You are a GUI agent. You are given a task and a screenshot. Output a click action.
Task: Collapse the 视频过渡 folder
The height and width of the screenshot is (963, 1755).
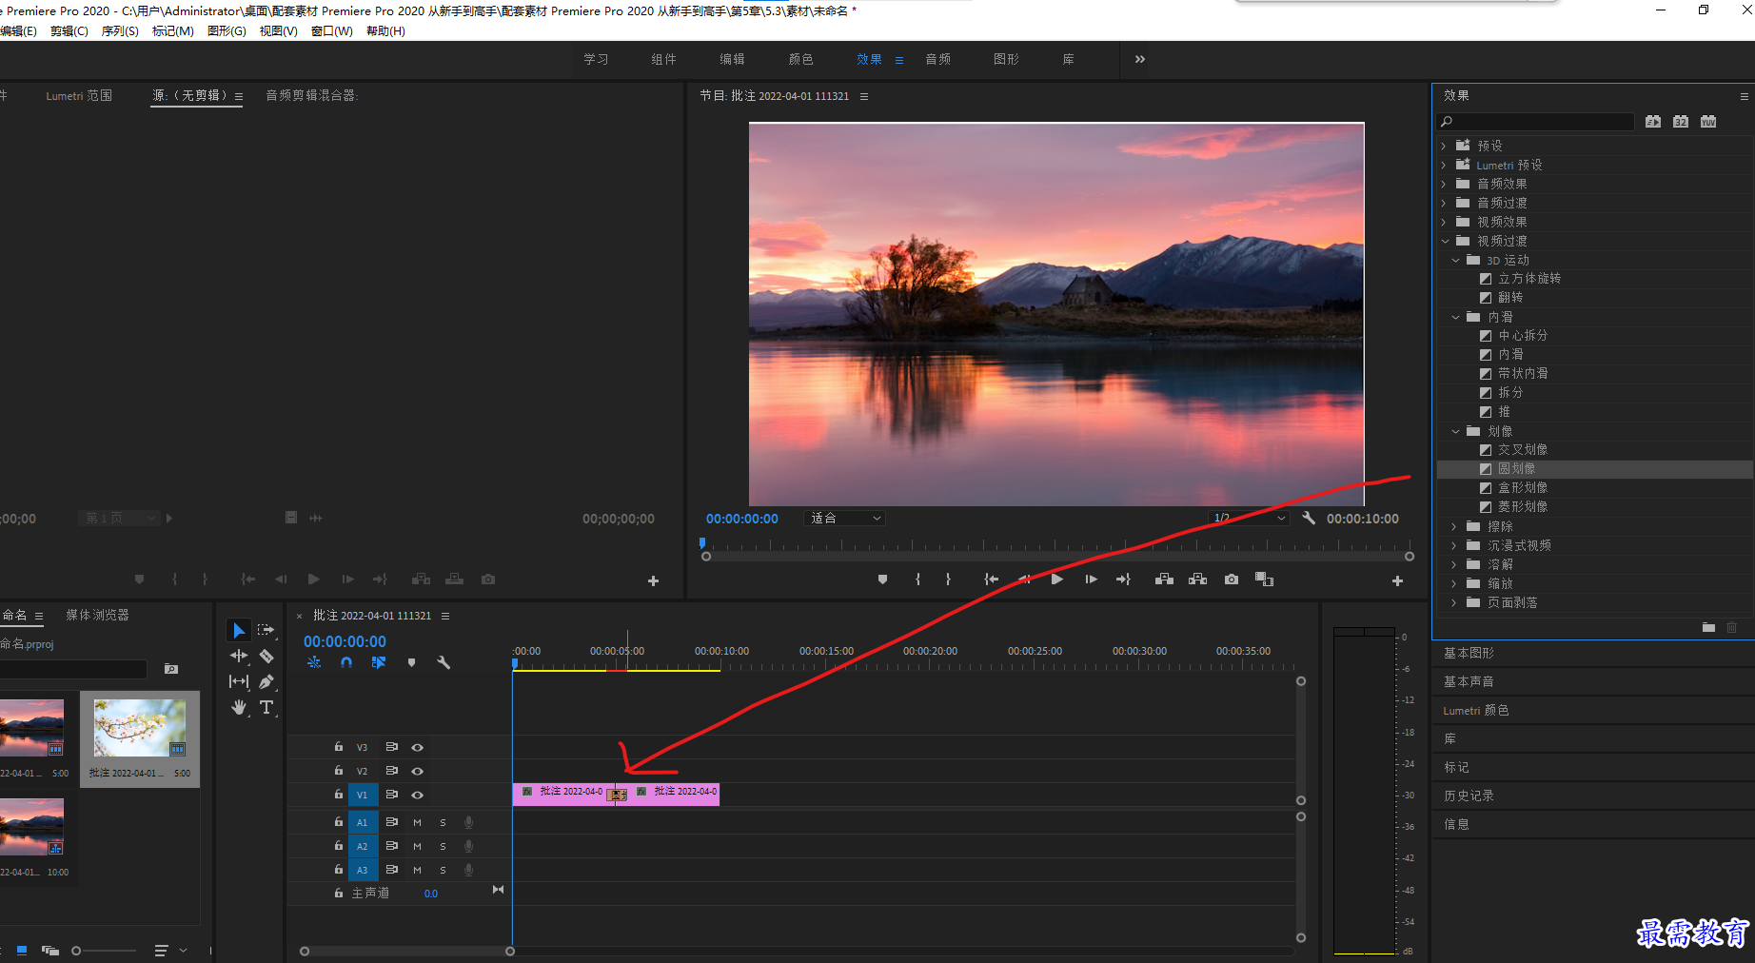click(1444, 241)
